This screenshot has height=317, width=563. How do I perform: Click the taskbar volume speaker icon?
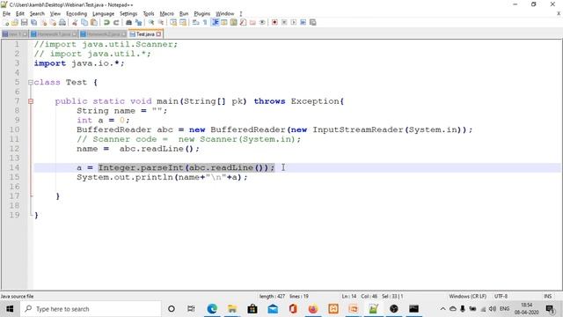[493, 309]
